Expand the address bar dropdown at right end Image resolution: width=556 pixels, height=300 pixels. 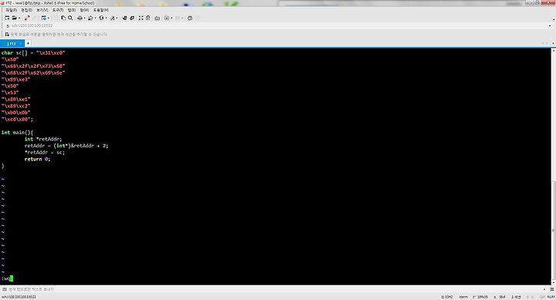[550, 26]
